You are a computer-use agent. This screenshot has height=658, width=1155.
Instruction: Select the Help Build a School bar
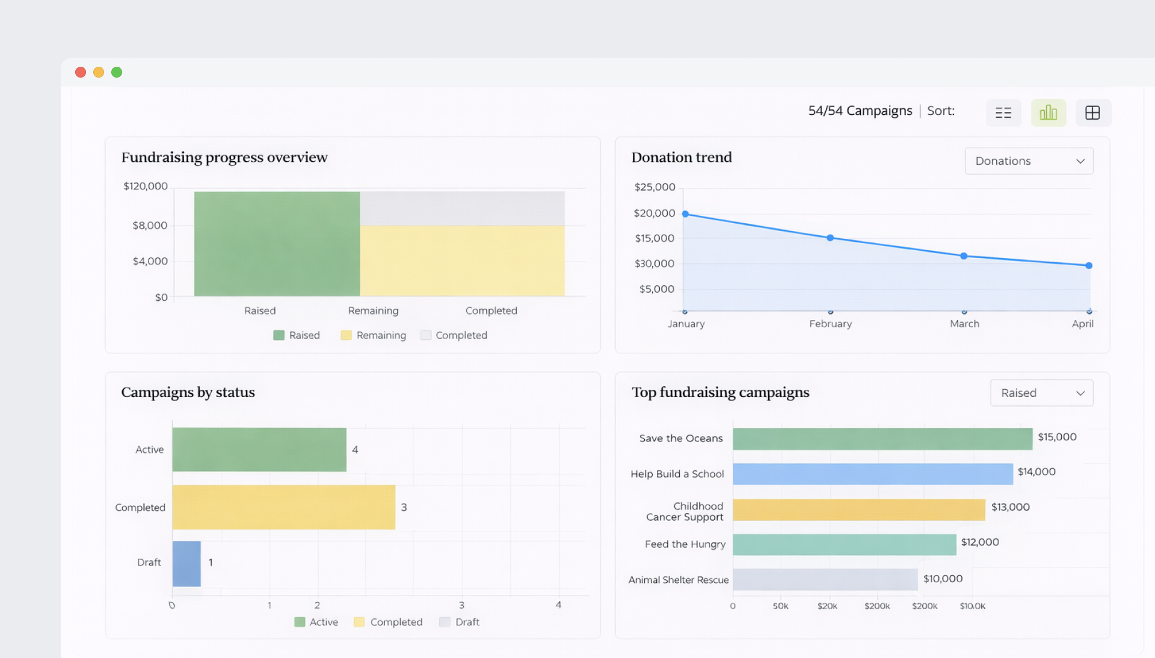tap(872, 474)
